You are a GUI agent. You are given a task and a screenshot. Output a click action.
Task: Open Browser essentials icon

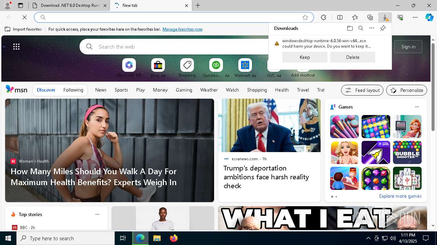(400, 17)
